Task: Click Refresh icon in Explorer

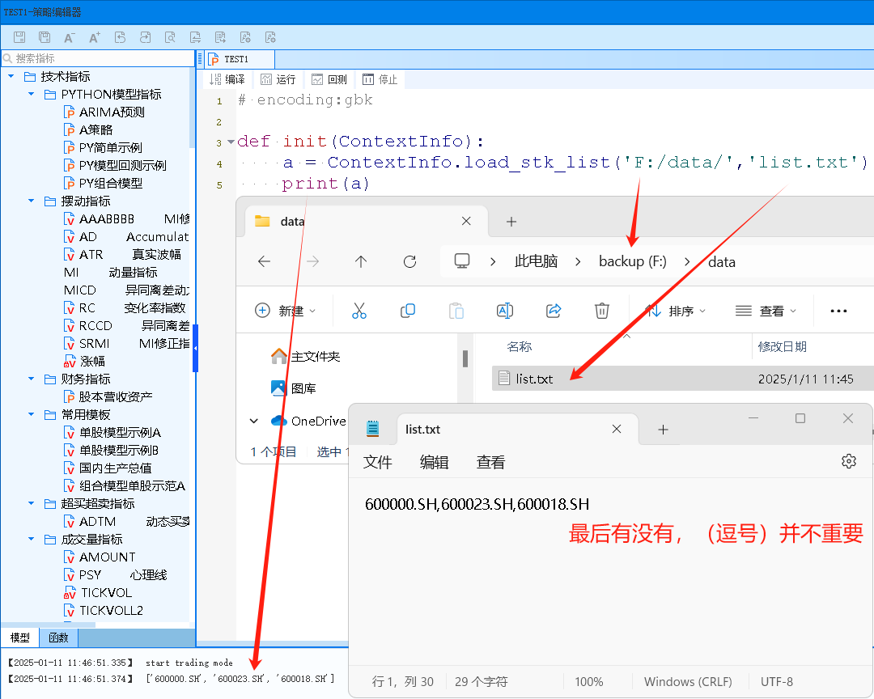Action: coord(409,261)
